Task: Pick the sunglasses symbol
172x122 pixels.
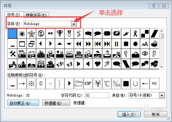Action: tap(50, 34)
